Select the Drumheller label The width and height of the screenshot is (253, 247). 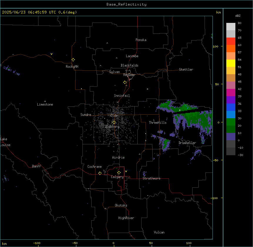tap(187, 143)
